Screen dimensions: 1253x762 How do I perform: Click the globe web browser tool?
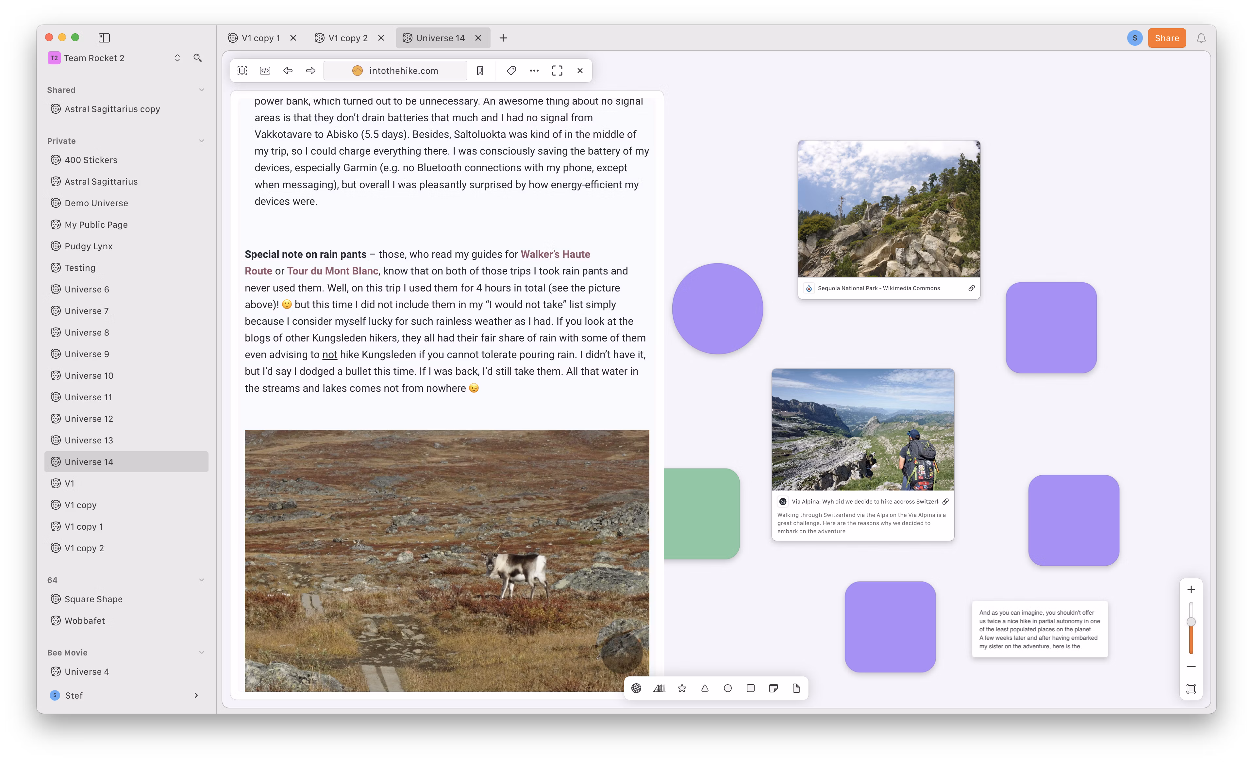636,688
